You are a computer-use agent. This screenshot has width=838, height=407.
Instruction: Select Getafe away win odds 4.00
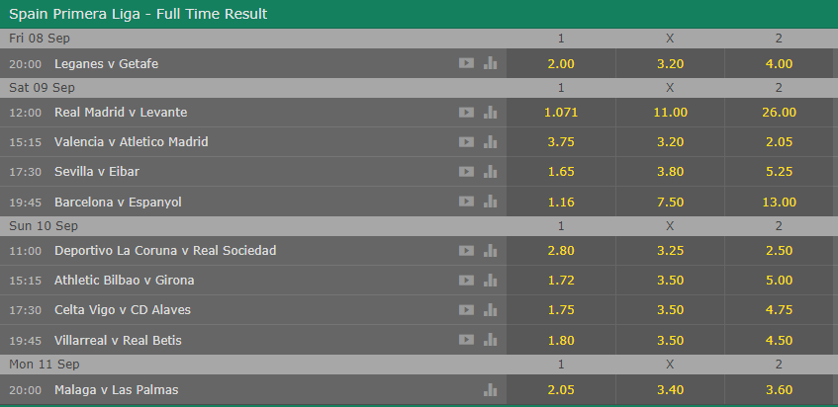(779, 63)
